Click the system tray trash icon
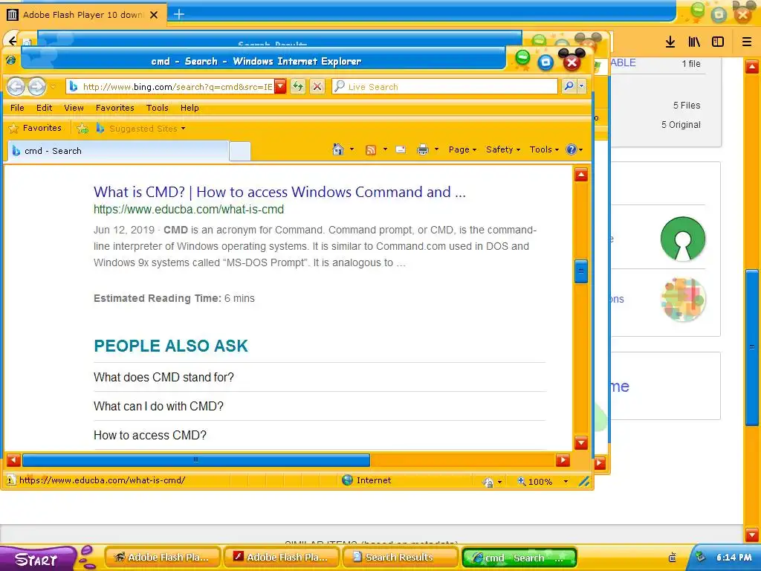 673,558
